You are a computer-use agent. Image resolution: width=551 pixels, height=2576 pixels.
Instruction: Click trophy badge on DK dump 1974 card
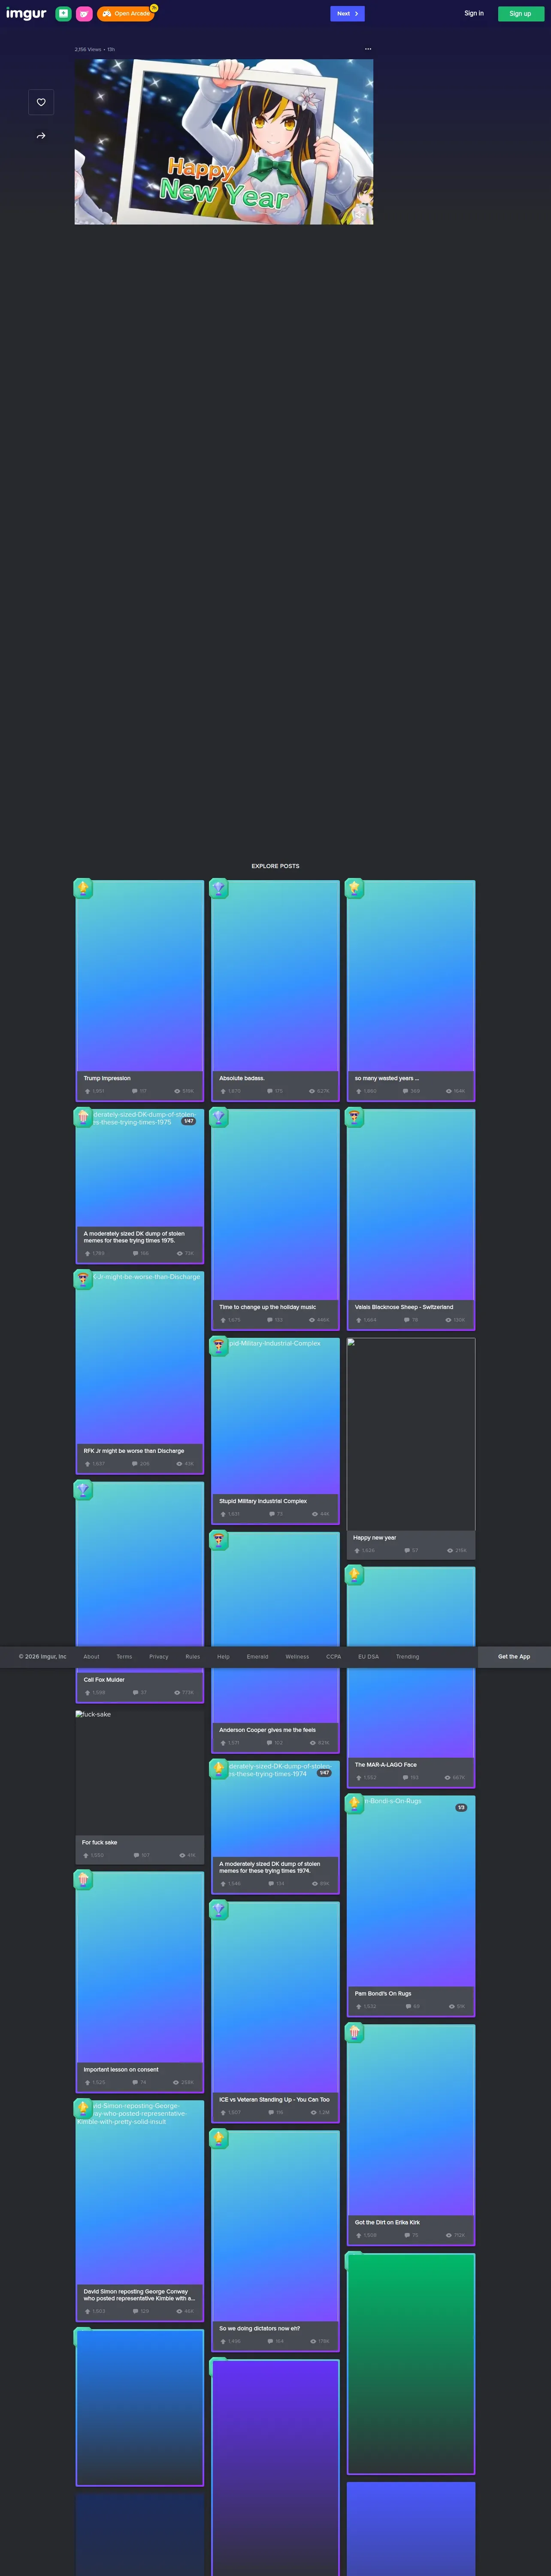(x=219, y=1768)
